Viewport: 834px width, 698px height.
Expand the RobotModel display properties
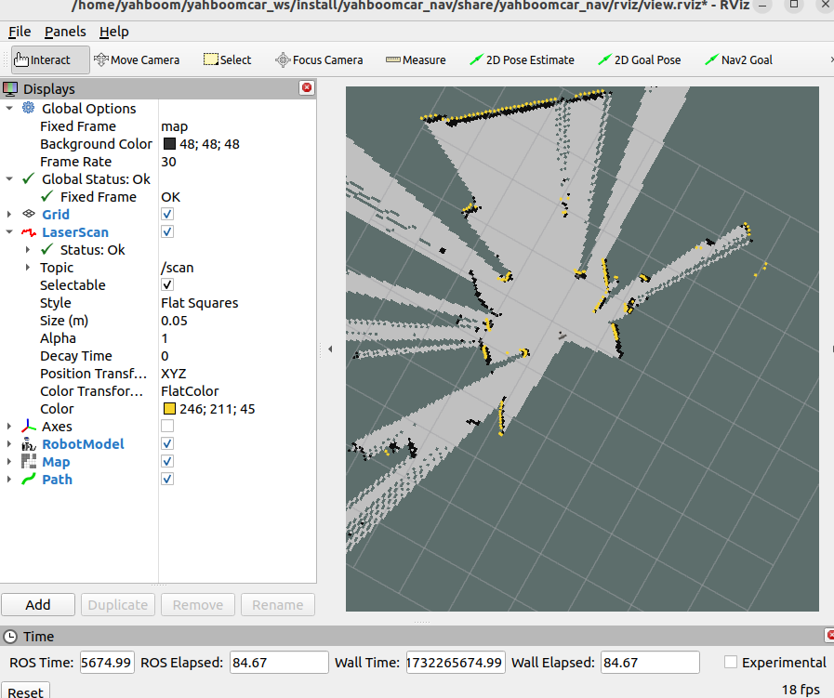(9, 444)
